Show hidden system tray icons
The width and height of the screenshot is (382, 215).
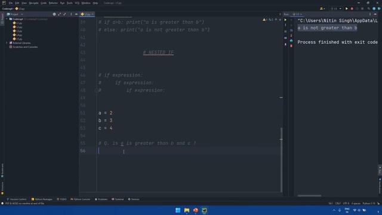tap(334, 210)
